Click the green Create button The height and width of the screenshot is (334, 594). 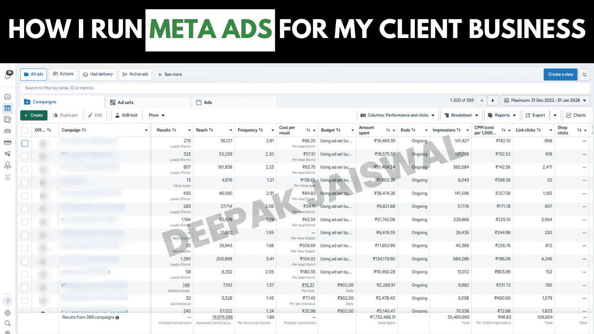33,115
